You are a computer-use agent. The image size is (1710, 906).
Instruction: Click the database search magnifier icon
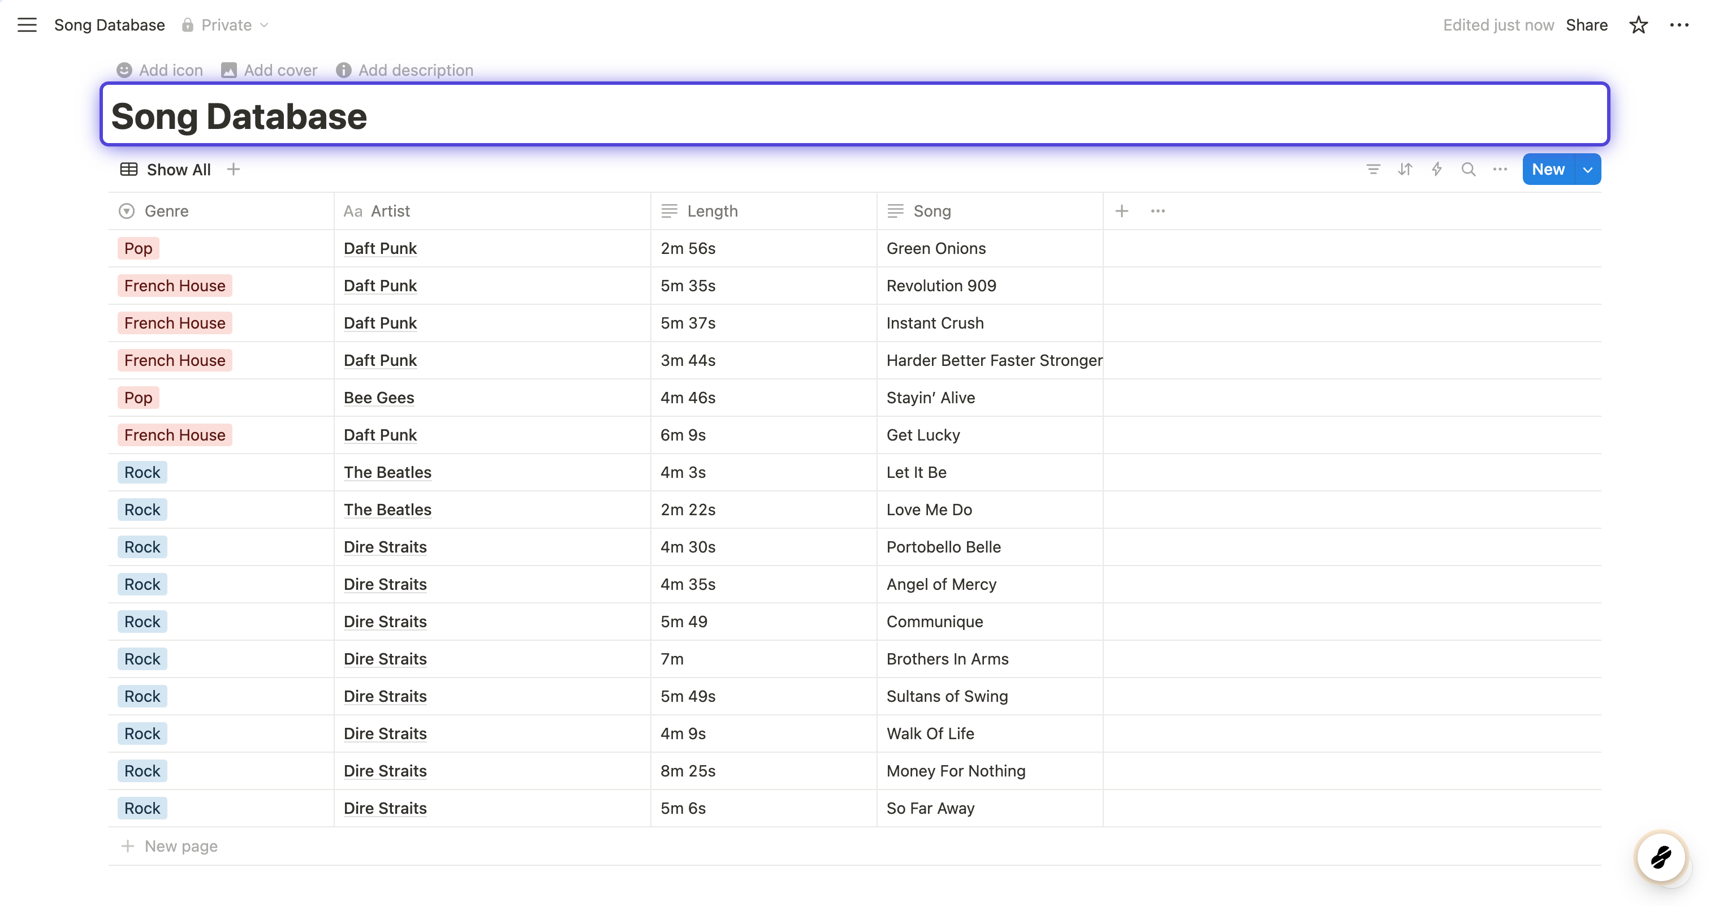pyautogui.click(x=1469, y=169)
